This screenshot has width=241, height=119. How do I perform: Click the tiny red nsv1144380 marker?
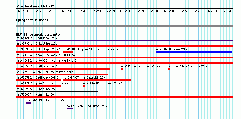pos(84,86)
